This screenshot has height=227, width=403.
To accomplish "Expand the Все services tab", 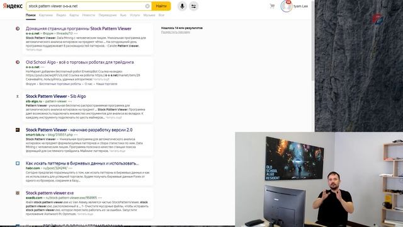I will pyautogui.click(x=161, y=15).
